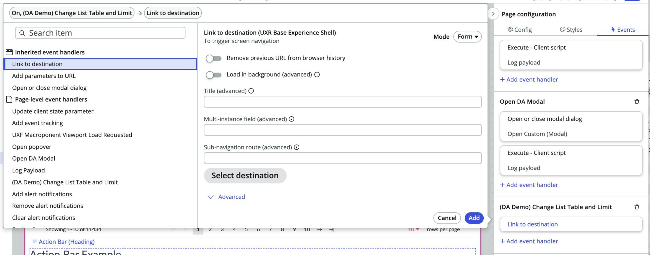
Task: Click info icon next to Load in background
Action: pyautogui.click(x=317, y=75)
